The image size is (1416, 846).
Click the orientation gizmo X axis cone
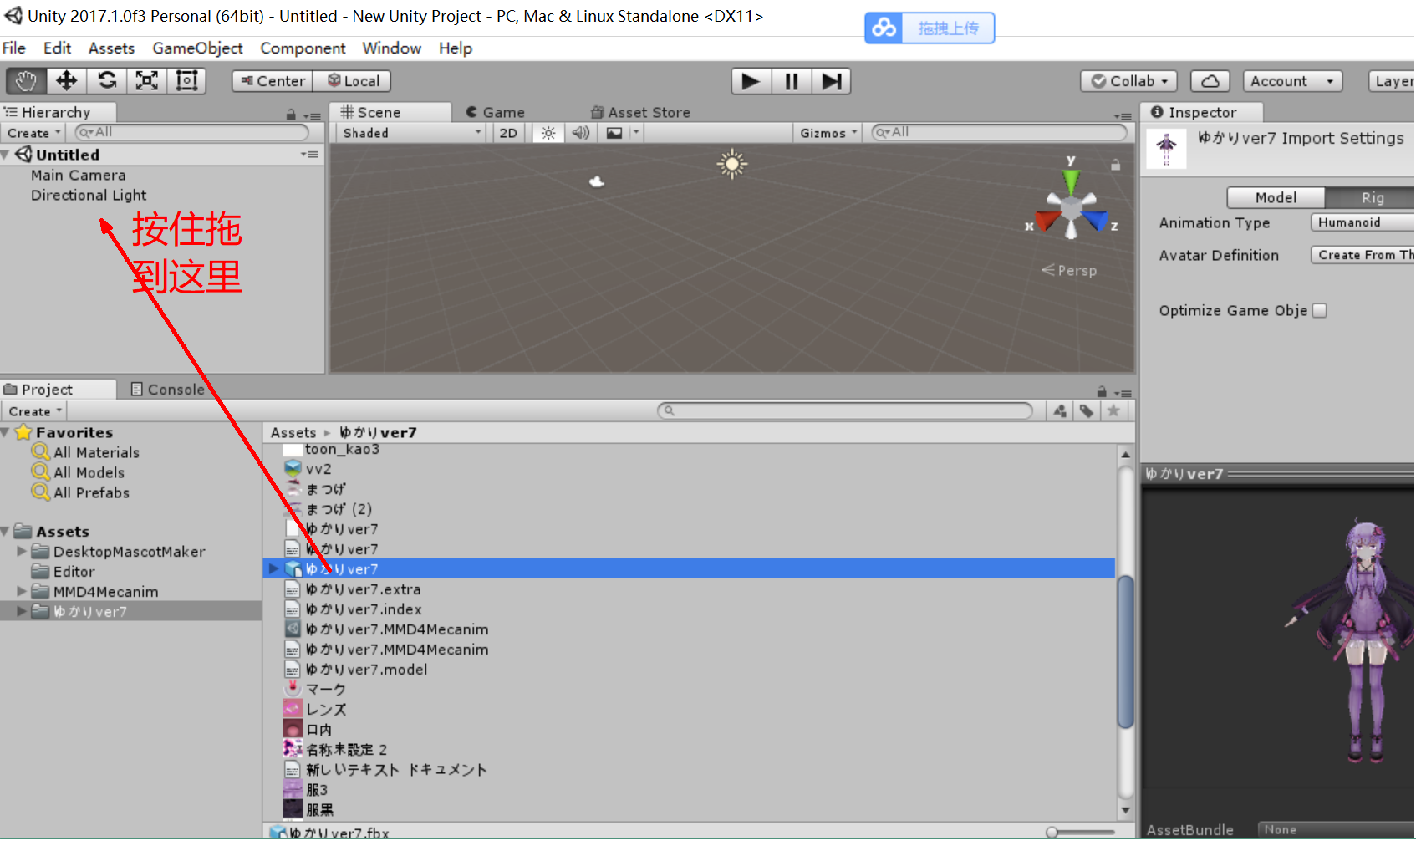tap(1047, 222)
